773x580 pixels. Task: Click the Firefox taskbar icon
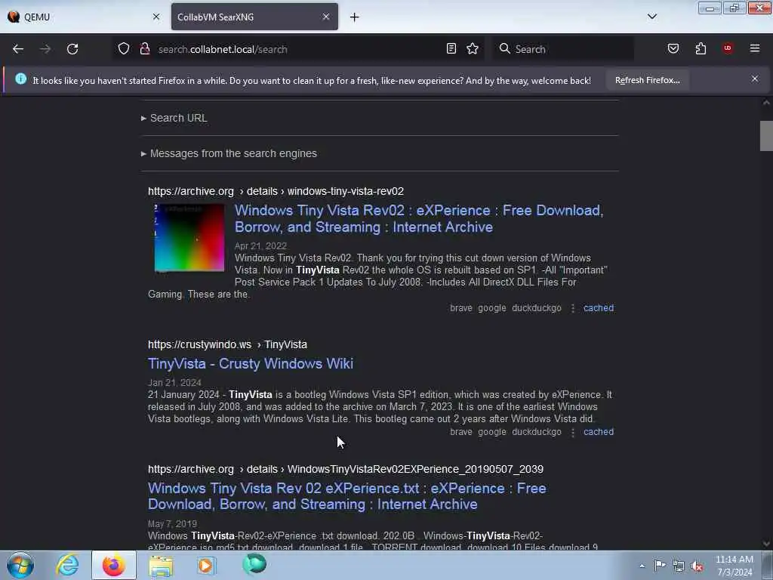(113, 565)
